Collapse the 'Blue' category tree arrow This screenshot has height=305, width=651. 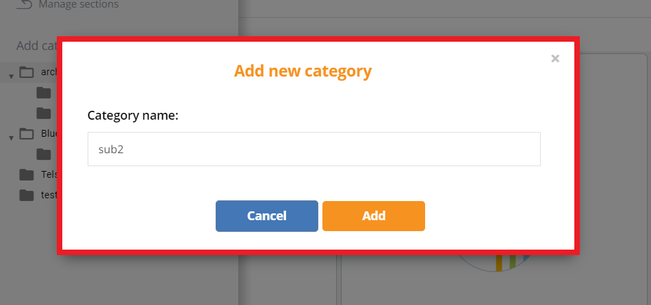[11, 137]
